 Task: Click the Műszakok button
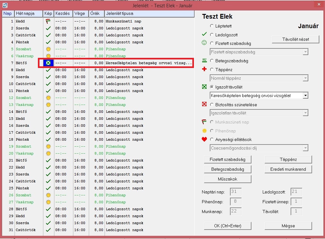pos(227,179)
